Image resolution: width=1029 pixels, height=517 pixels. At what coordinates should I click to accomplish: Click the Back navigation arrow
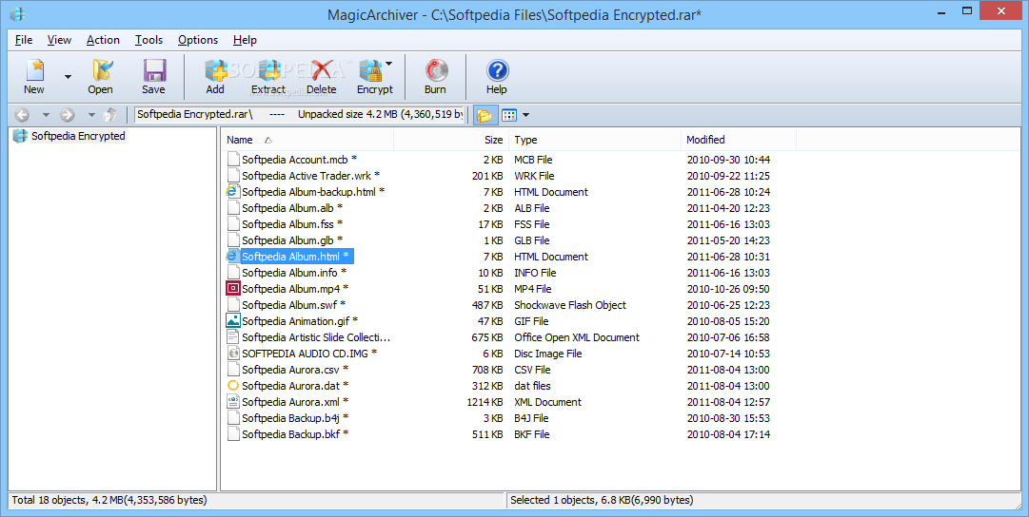pyautogui.click(x=22, y=115)
